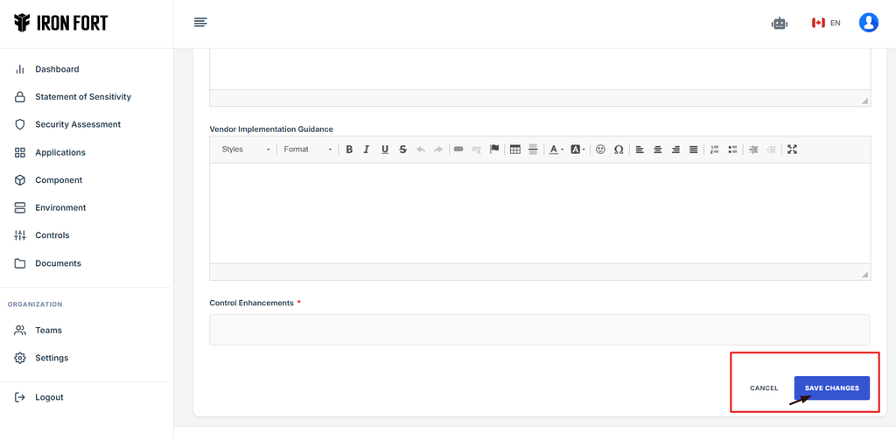Click the Save Changes button
Viewport: 896px width, 440px height.
[x=831, y=388]
